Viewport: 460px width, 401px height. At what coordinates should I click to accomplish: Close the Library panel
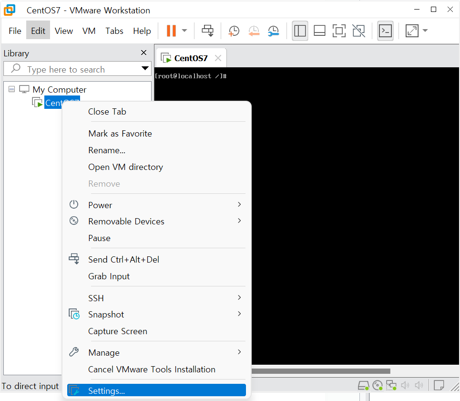click(x=144, y=53)
